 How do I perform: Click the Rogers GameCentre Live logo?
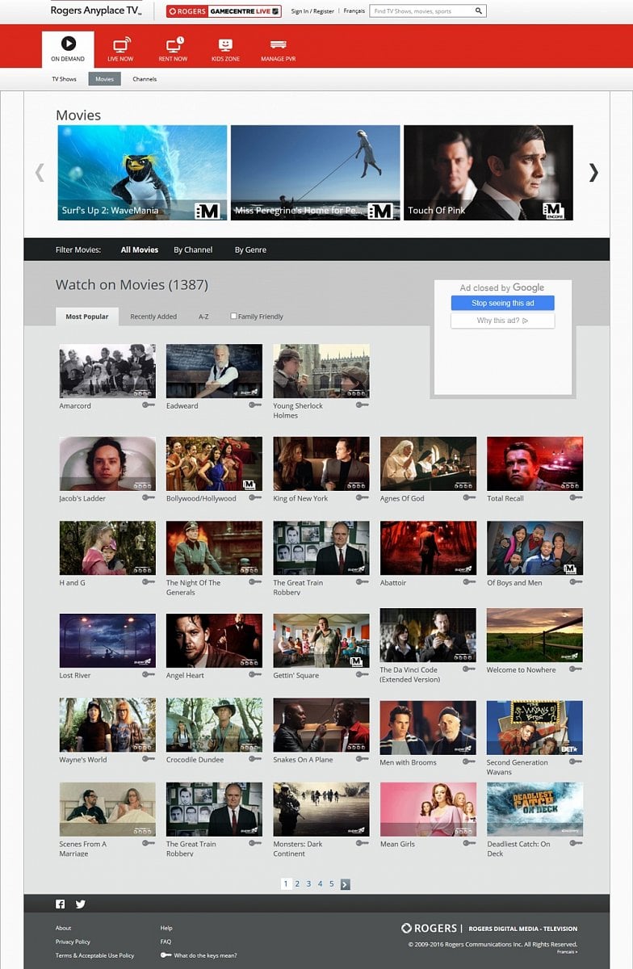[224, 11]
